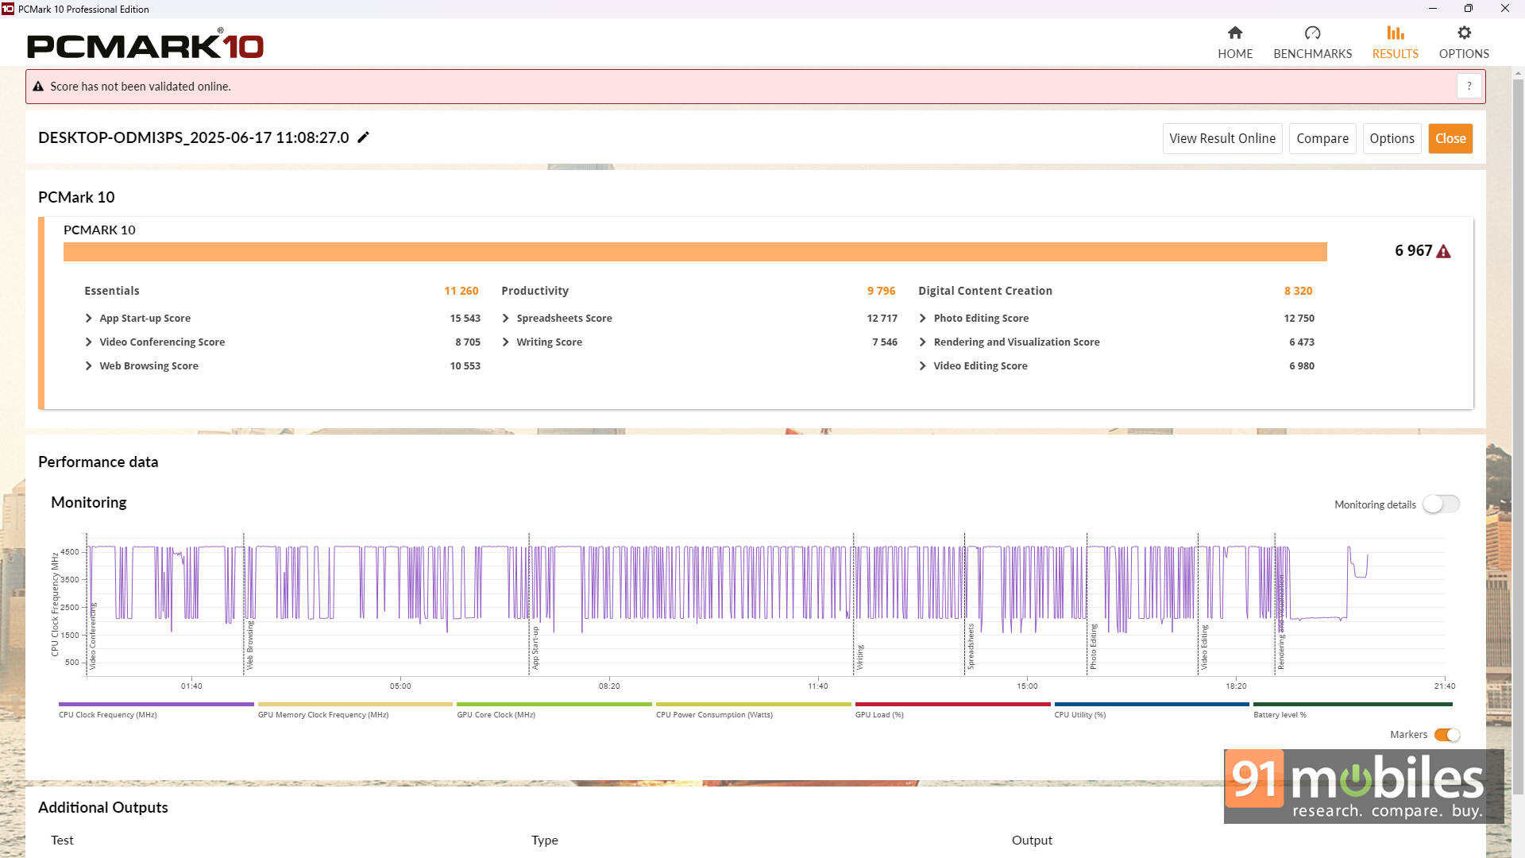Click the Web Browsing marker on chart
The image size is (1525, 858).
click(x=249, y=645)
